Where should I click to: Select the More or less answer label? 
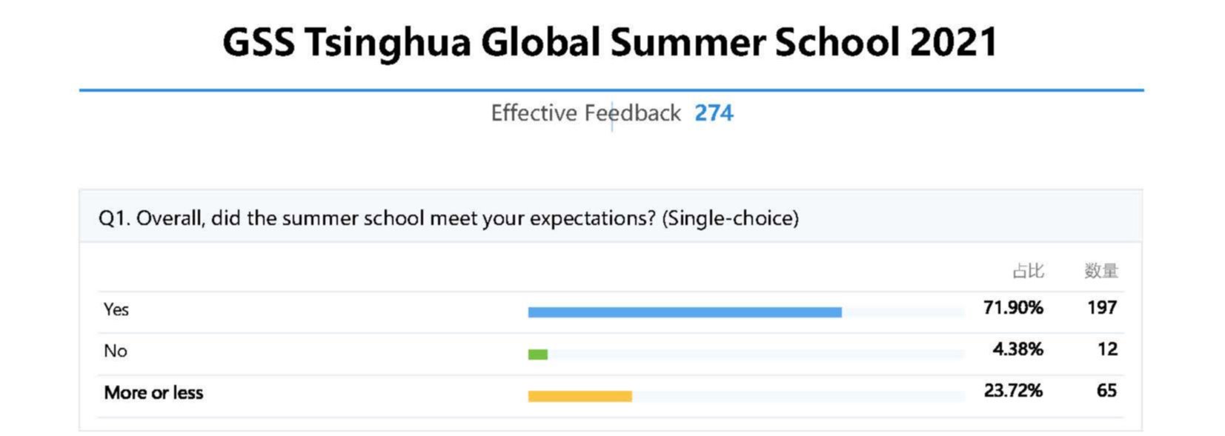coord(153,393)
